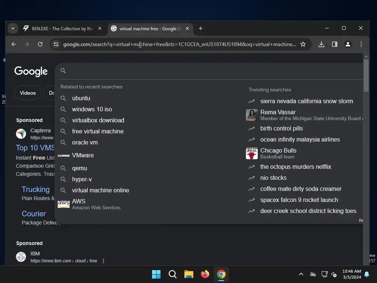The width and height of the screenshot is (377, 283).
Task: Open Chrome three-dot menu
Action: coord(361,44)
